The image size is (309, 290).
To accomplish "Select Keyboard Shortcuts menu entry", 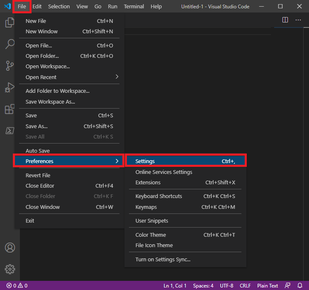I will tap(159, 196).
